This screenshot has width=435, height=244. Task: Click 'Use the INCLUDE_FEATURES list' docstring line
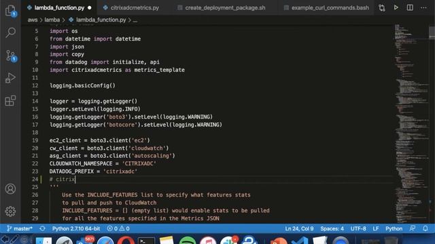point(156,195)
